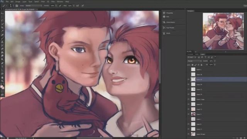
Task: Open the options bar Flow slider arrow
Action: (x=74, y=6)
